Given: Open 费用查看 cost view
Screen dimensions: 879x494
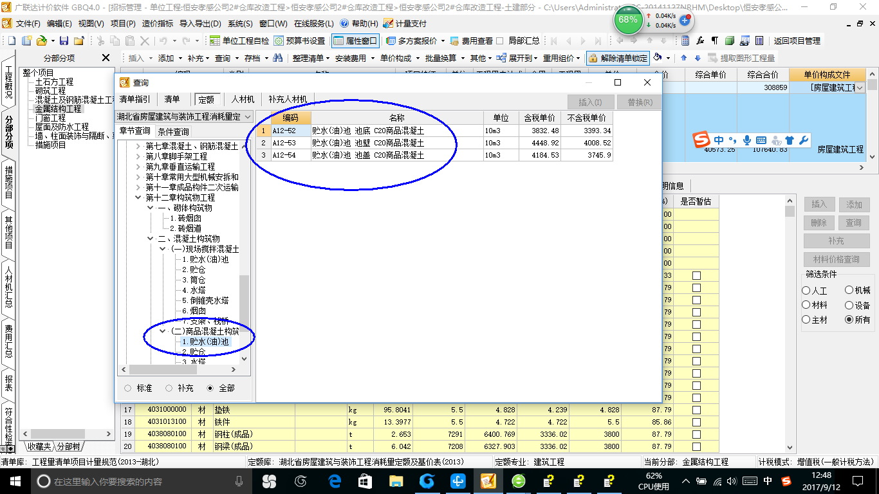Looking at the screenshot, I should pos(472,41).
